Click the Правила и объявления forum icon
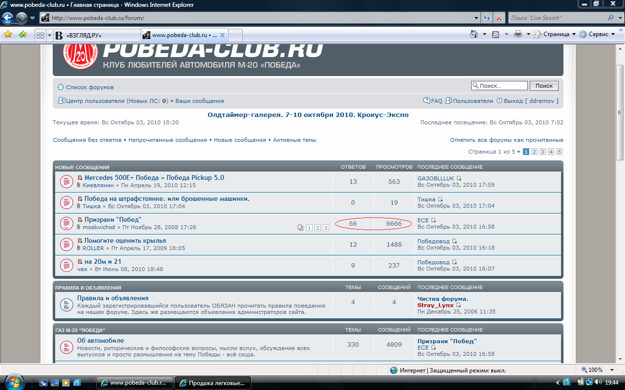Viewport: 625px width, 390px height. click(67, 305)
